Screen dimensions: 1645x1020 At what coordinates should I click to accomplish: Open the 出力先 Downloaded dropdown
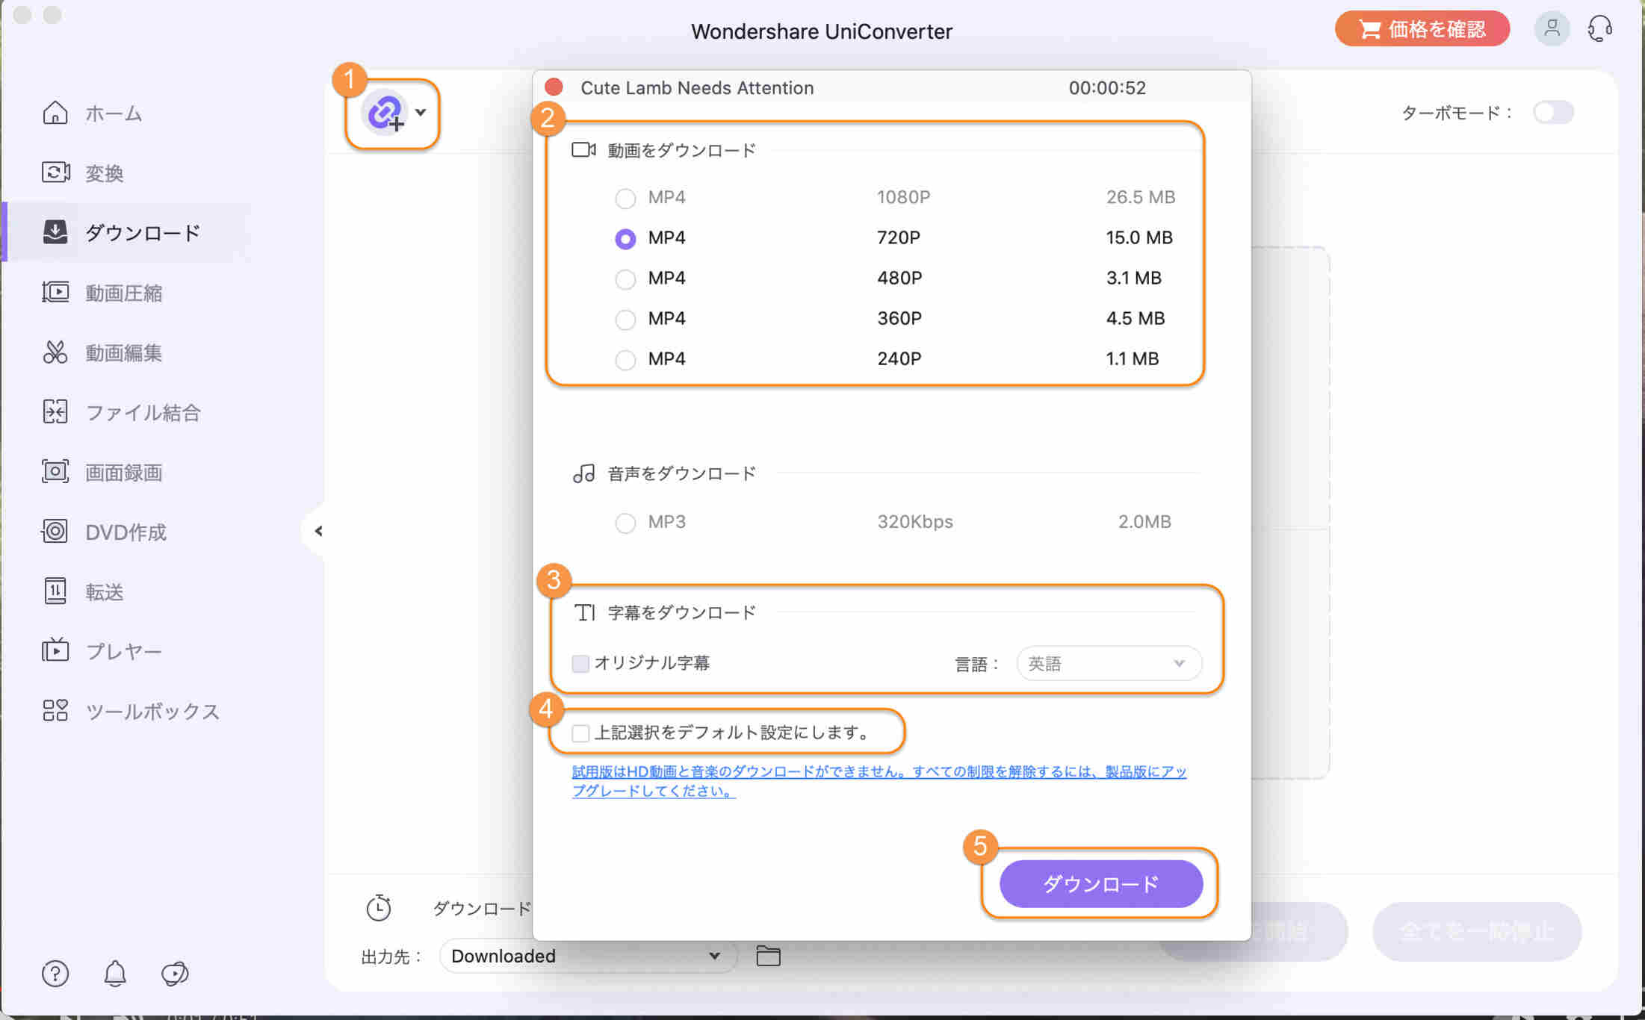click(x=587, y=956)
